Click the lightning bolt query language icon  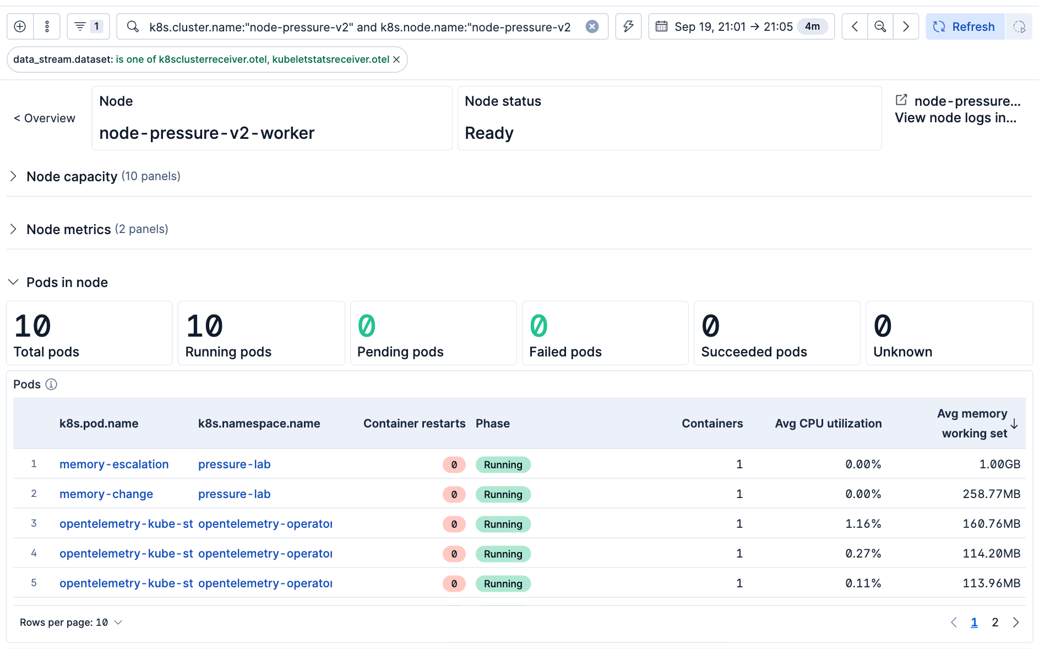628,26
